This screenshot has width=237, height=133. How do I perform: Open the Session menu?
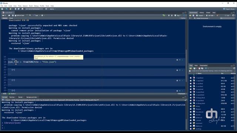(25, 6)
